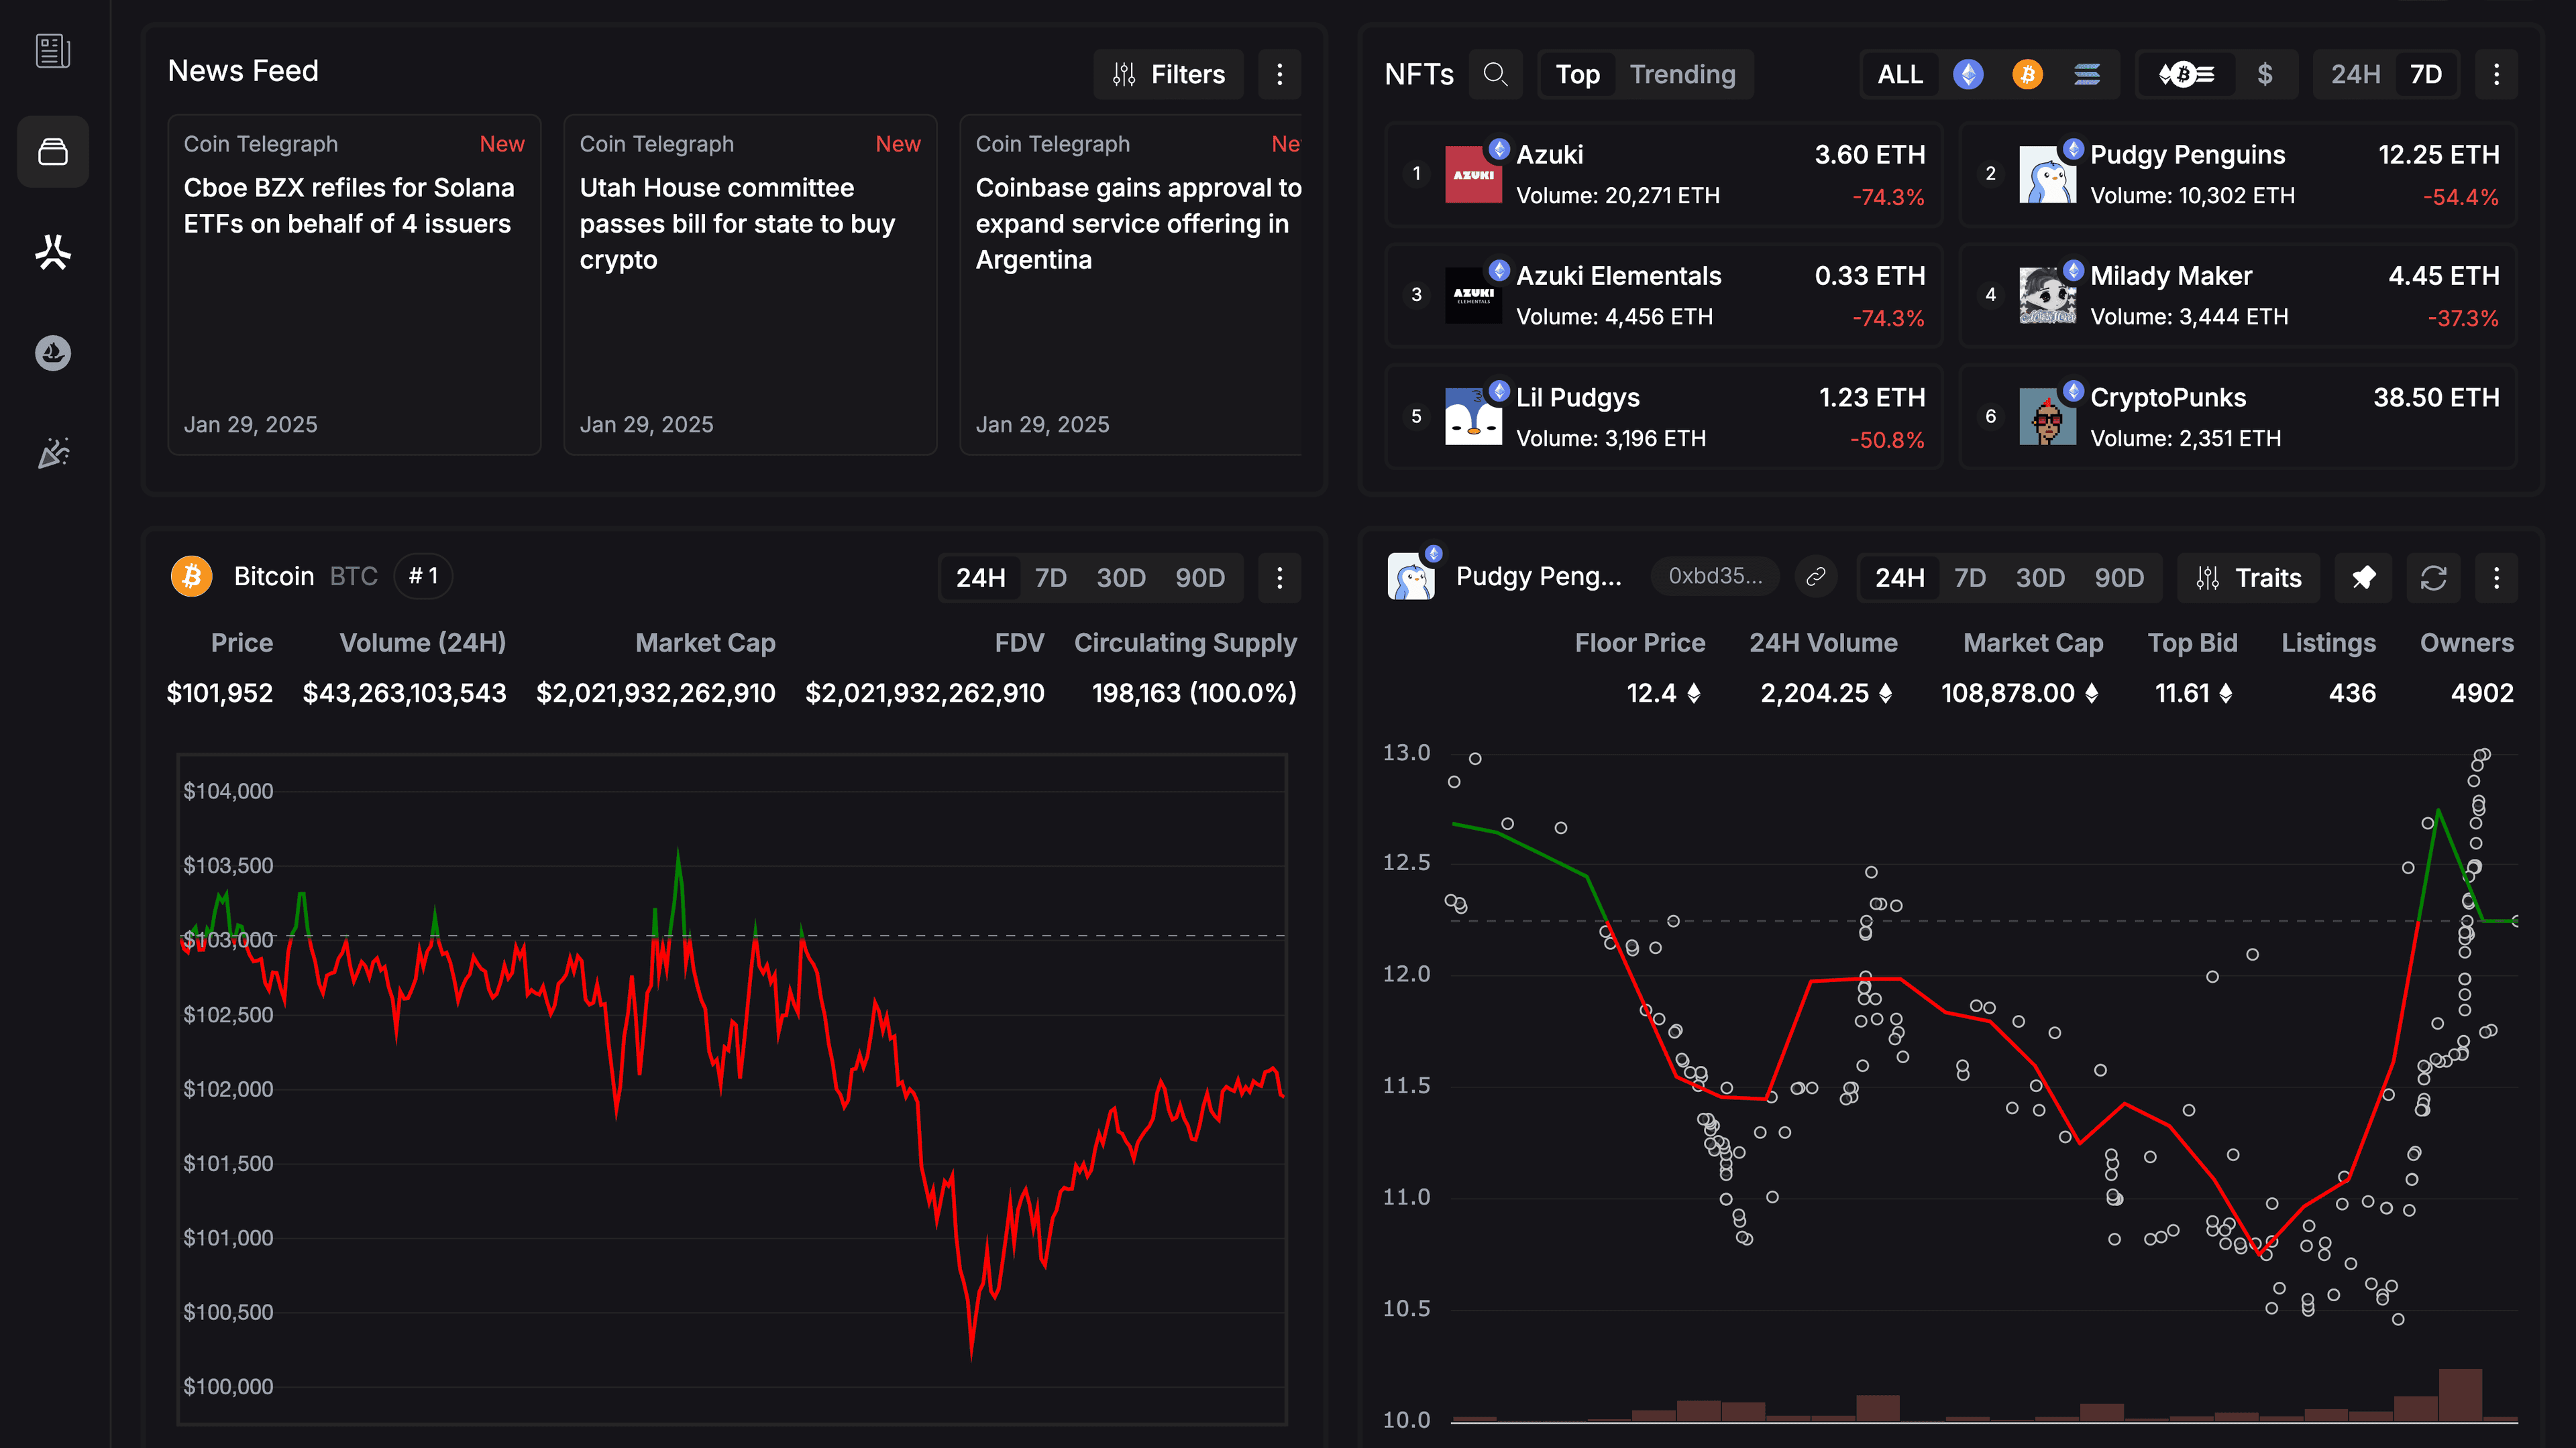
Task: Search NFTs with magnifier icon
Action: pyautogui.click(x=1495, y=74)
